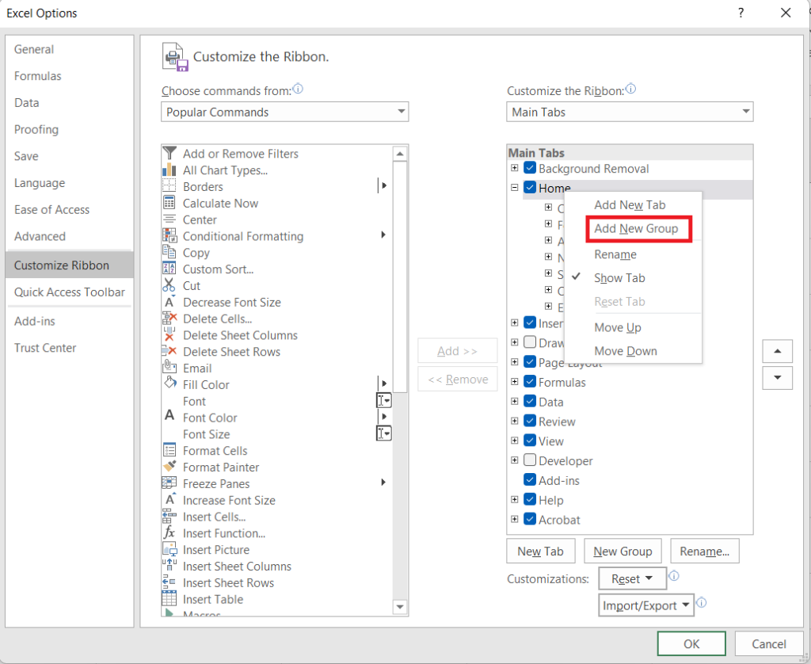Click the Import/Export button
The image size is (811, 664).
tap(645, 605)
